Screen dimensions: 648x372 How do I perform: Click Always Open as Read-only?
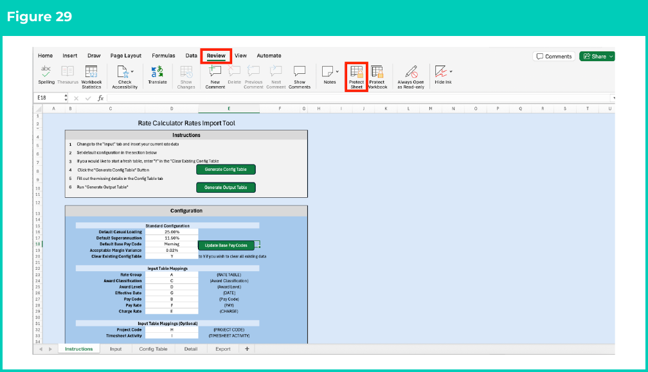pyautogui.click(x=411, y=77)
